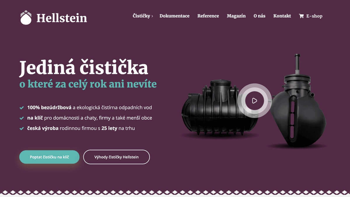Click Výhody čističky Hellstein button
This screenshot has width=350, height=197.
(x=116, y=157)
